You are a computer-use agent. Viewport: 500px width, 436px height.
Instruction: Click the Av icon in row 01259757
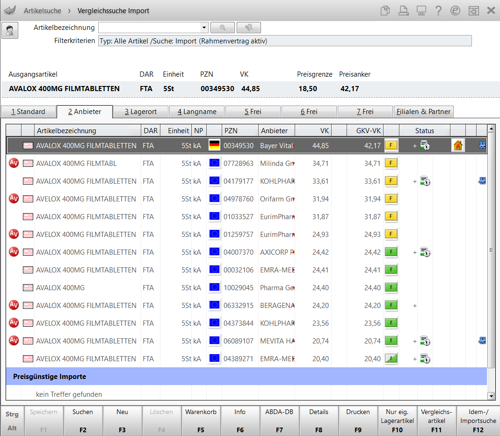tap(14, 234)
